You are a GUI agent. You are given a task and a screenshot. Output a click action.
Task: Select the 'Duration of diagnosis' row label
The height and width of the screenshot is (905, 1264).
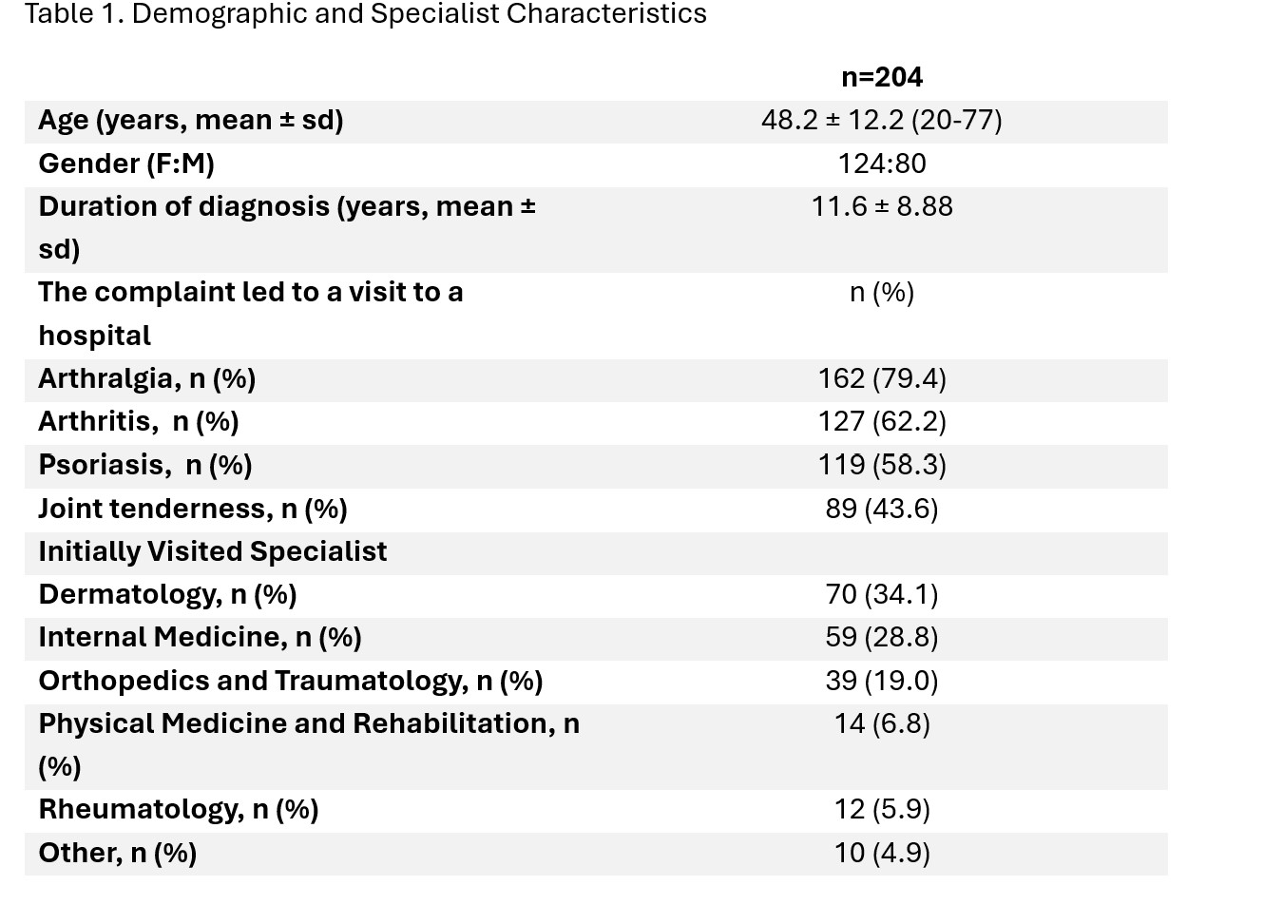click(286, 207)
